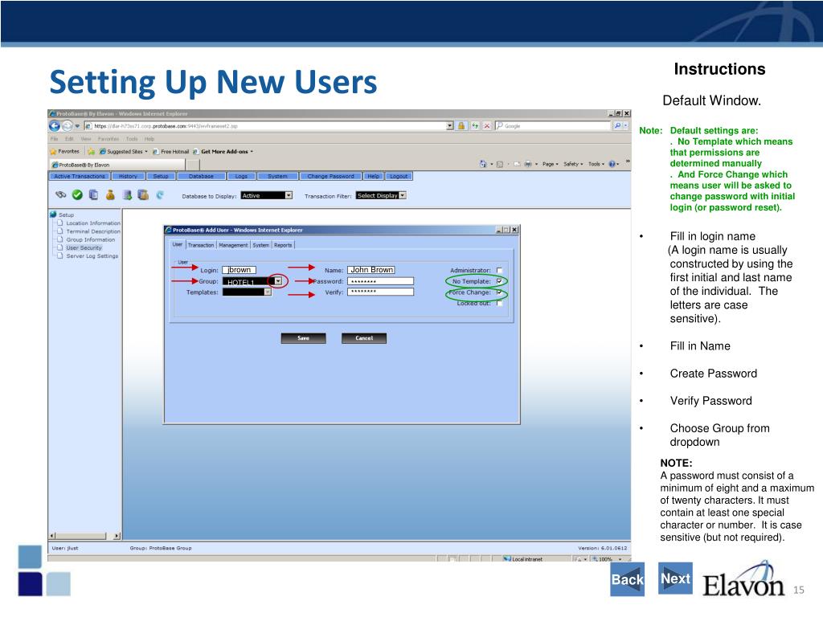Click the Cancel button

364,338
